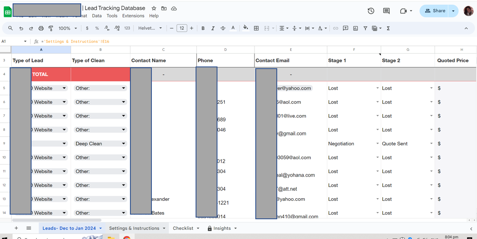Toggle bold formatting
This screenshot has height=239, width=477.
203,28
